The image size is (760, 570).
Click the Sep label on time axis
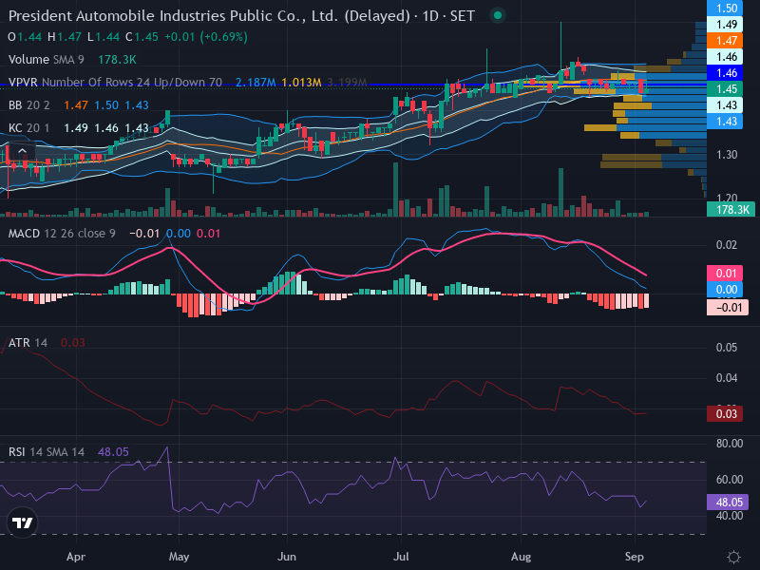pyautogui.click(x=635, y=557)
